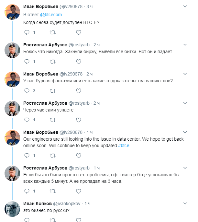Image resolution: width=198 pixels, height=222 pixels.
Task: Click the #btce hashtag link
Action: [x=124, y=146]
